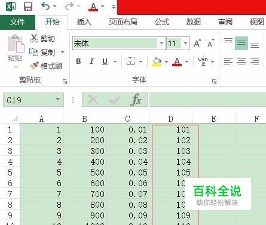
Task: Apply yellow fill color to cells
Action: click(157, 61)
